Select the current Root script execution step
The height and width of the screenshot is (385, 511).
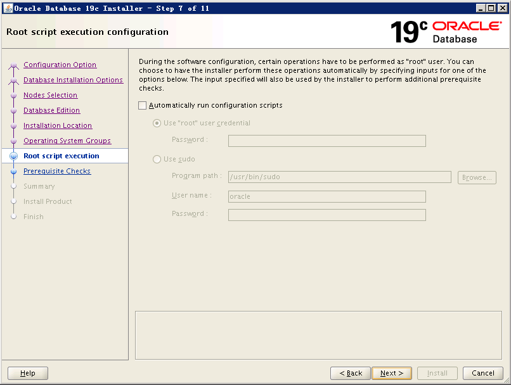(61, 156)
